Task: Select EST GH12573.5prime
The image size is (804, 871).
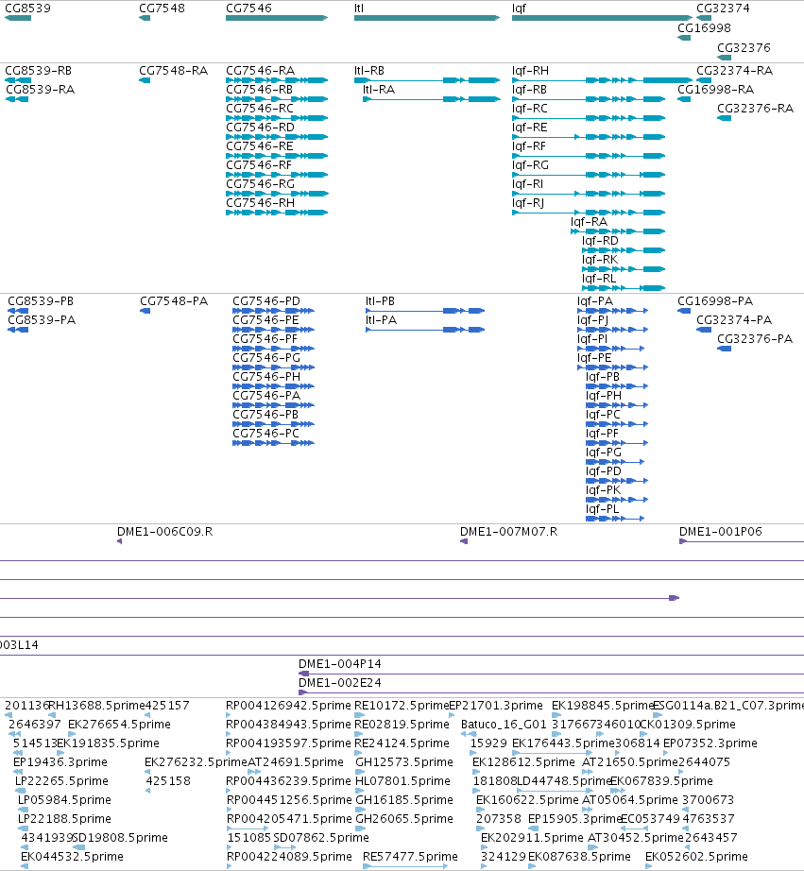Action: 404,762
